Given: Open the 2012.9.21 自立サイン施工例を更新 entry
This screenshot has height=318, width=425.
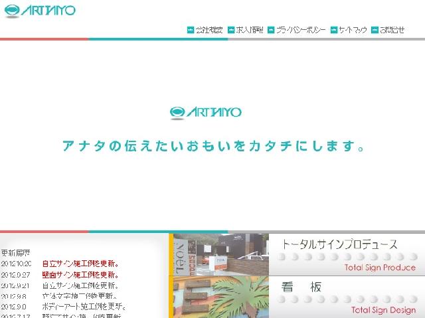Looking at the screenshot, I should (80, 285).
